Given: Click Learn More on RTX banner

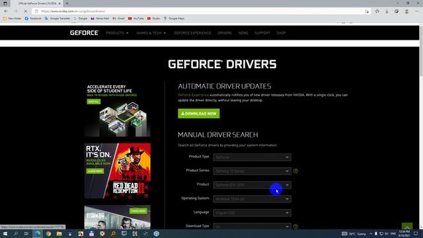Looking at the screenshot, I should click(x=95, y=171).
